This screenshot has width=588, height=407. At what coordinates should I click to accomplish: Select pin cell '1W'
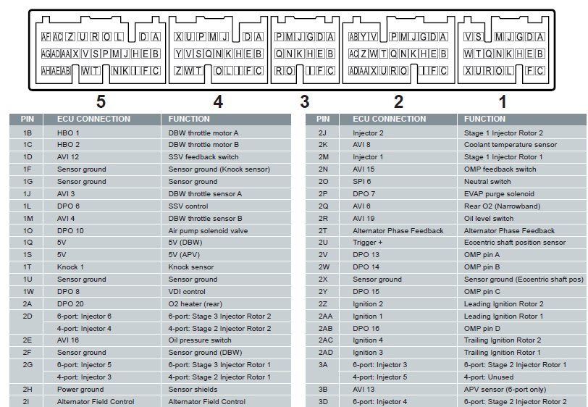pyautogui.click(x=26, y=291)
